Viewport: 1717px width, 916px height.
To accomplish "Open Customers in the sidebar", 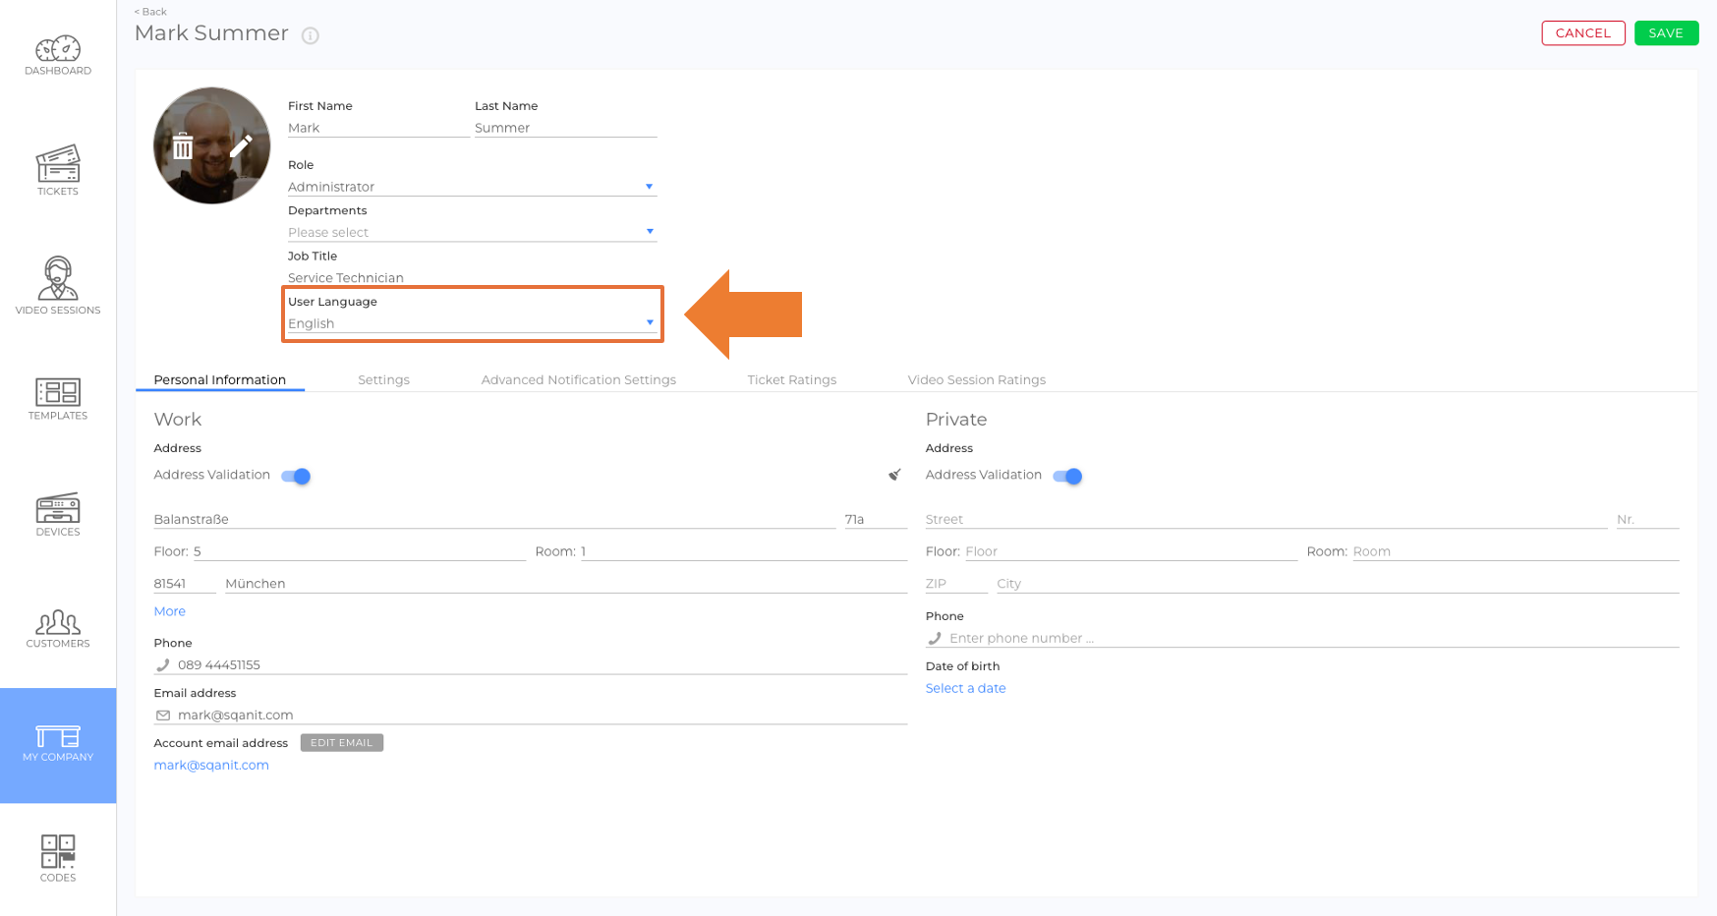I will click(58, 629).
